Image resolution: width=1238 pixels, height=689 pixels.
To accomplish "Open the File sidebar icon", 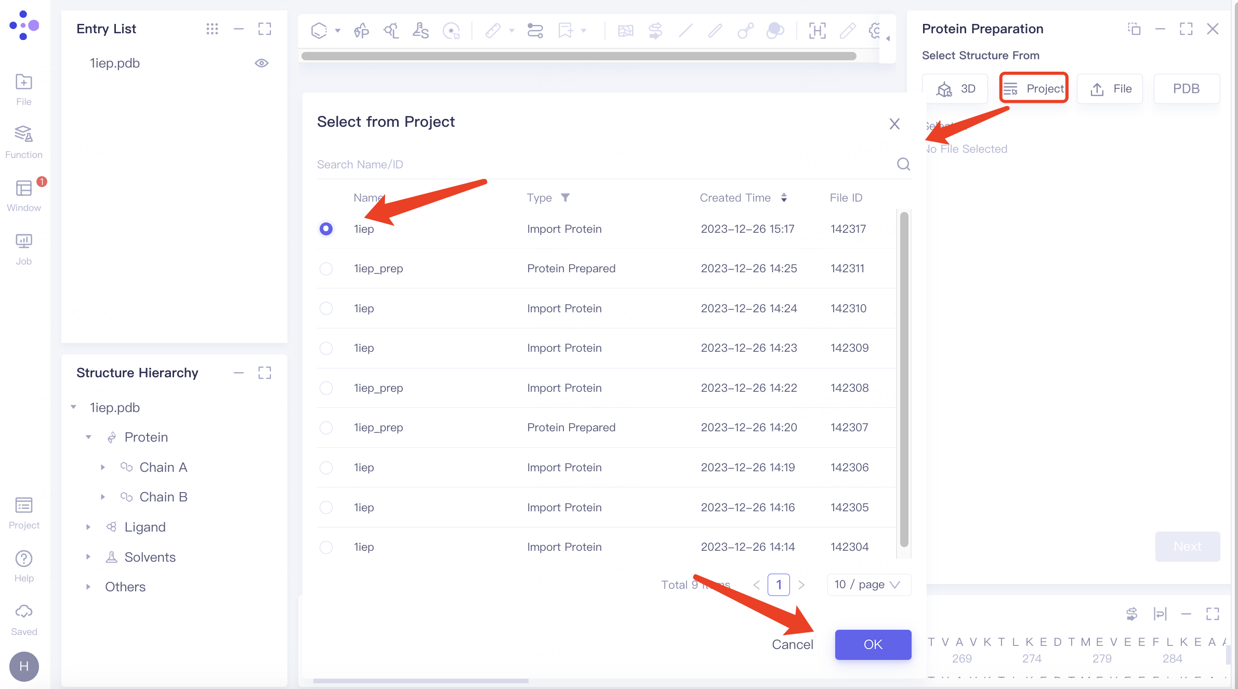I will coord(23,89).
